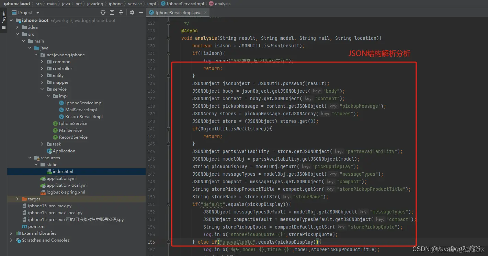Collapse the static folder
Screen dimensions: 488x256
36,165
